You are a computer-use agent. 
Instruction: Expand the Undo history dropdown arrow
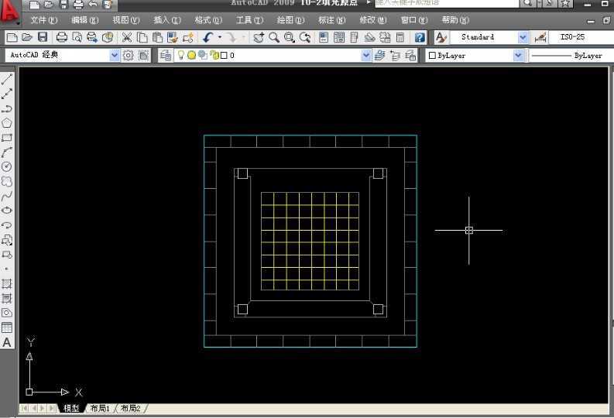click(220, 38)
